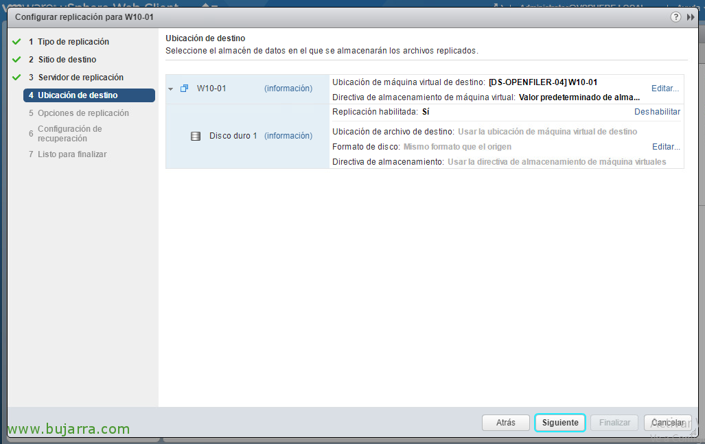Screen dimensions: 705x444
Task: Disable replication via Deshabilitar link
Action: pos(657,112)
